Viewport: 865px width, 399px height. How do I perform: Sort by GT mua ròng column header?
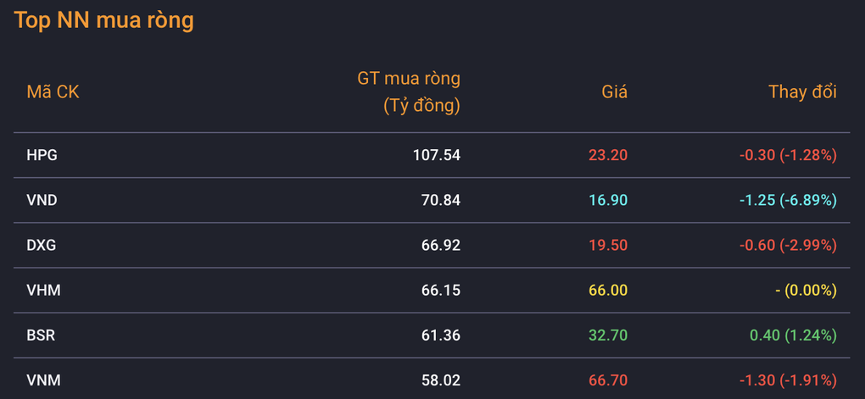[408, 92]
